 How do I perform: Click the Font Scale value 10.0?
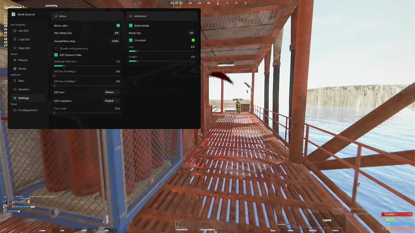[x=117, y=109]
